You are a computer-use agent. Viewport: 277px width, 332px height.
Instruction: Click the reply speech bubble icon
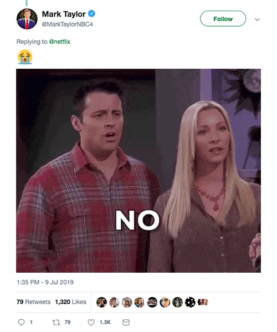21,322
